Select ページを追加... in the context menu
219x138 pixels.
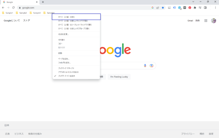click(x=76, y=59)
